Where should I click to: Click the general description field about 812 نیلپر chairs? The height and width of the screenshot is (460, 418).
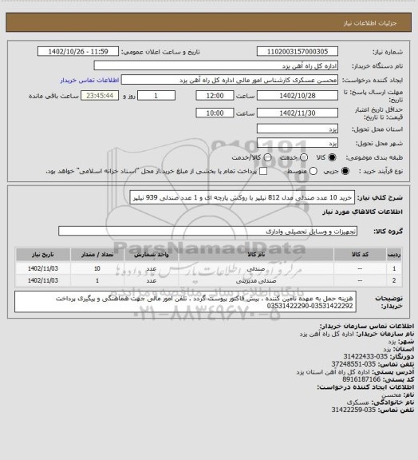pyautogui.click(x=243, y=198)
